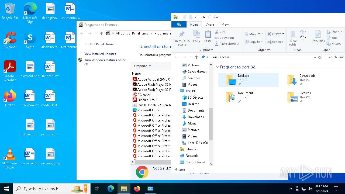Expand the Delete dropdown arrow
Image resolution: width=345 pixels, height=194 pixels.
[x=283, y=34]
